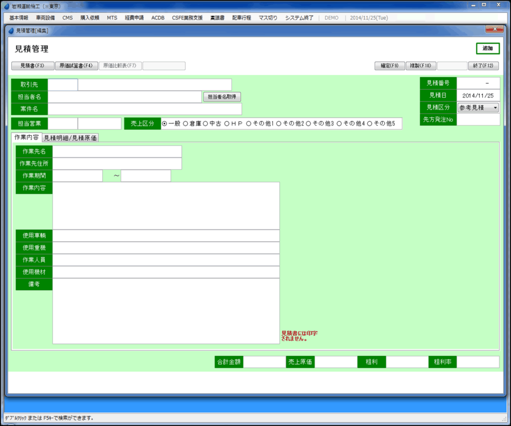Select the その他3 radio button
Viewport: 511px width, 426px height.
tap(308, 123)
